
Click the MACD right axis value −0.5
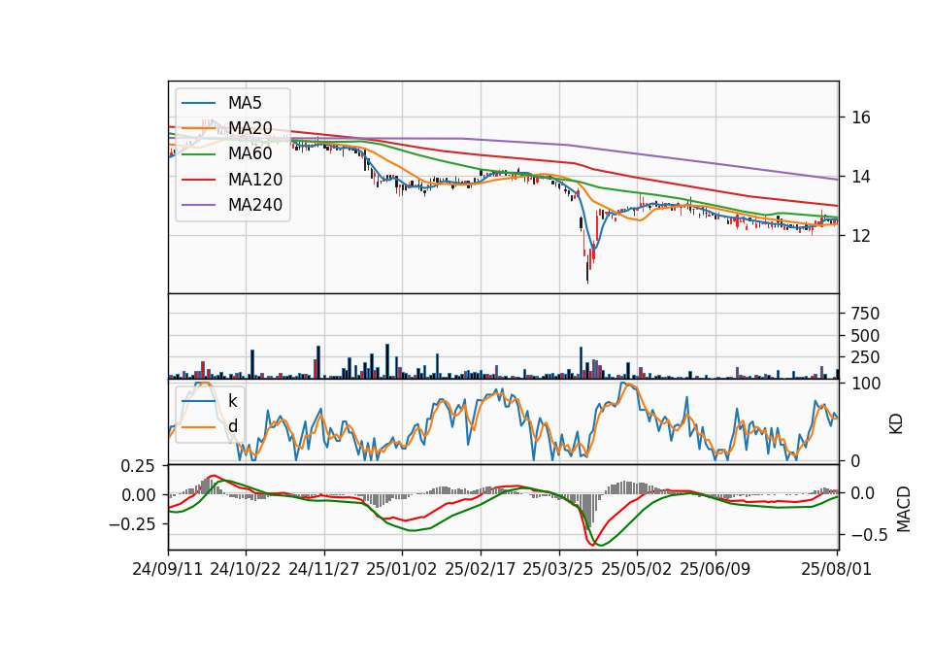tap(869, 535)
